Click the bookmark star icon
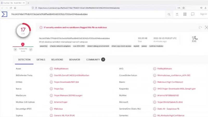Image resolution: width=208 pixels, height=117 pixels. tap(184, 8)
